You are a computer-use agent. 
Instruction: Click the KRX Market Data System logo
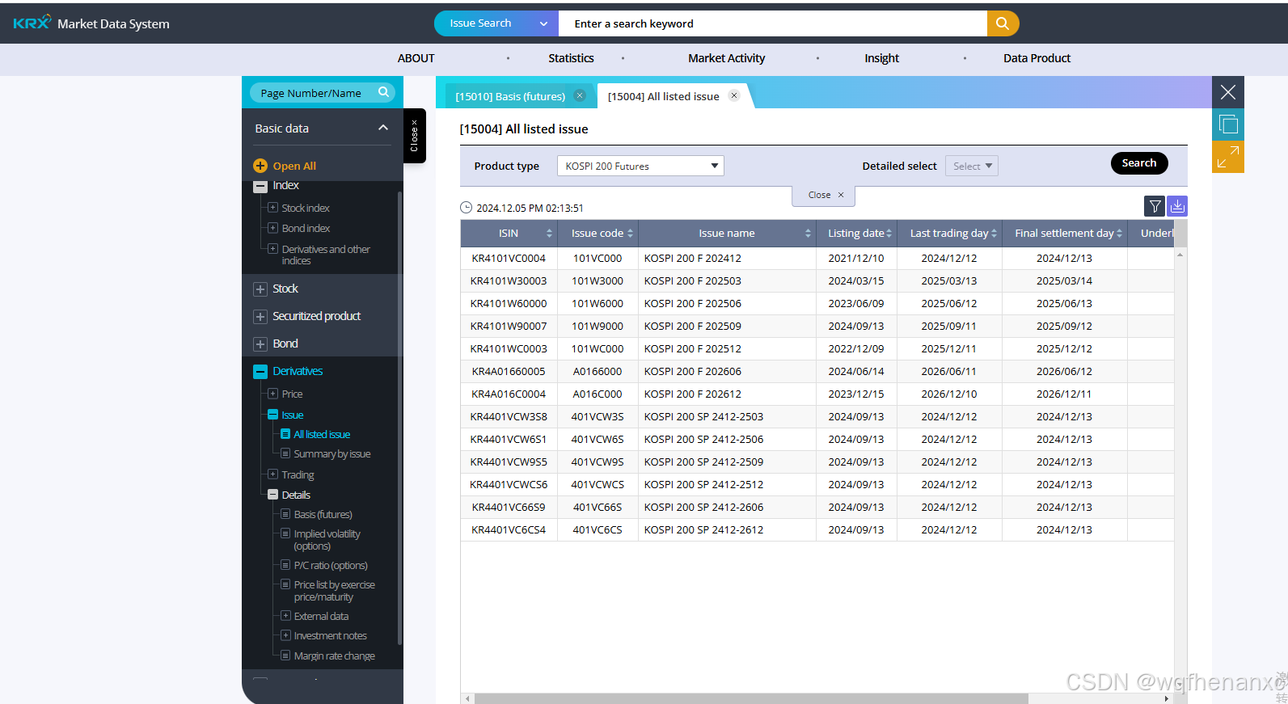91,23
